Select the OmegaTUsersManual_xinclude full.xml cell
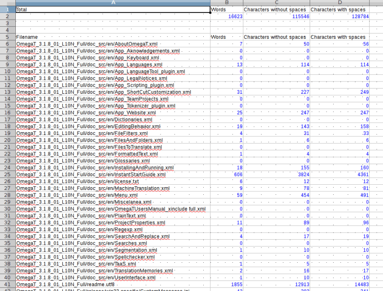Screen dimensions: 383x291 click(x=113, y=209)
